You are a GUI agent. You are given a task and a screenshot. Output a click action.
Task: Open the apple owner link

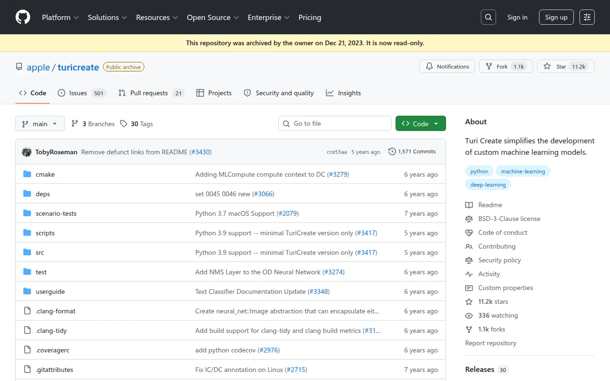point(38,67)
